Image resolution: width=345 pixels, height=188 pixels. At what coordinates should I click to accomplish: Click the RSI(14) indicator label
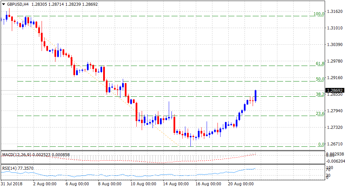[x=10, y=168]
